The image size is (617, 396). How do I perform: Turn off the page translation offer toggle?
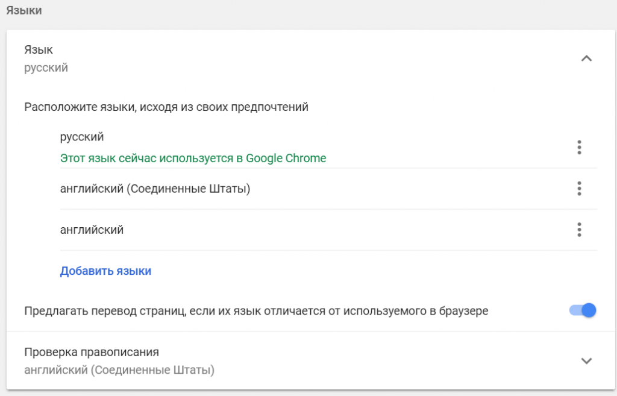coord(583,310)
